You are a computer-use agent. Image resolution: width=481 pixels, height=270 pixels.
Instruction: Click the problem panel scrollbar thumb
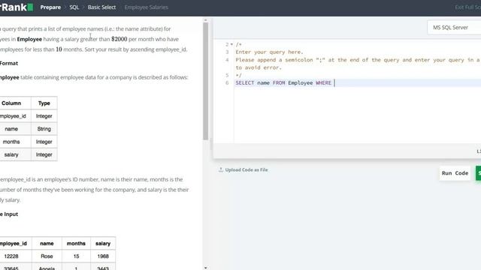pos(205,81)
